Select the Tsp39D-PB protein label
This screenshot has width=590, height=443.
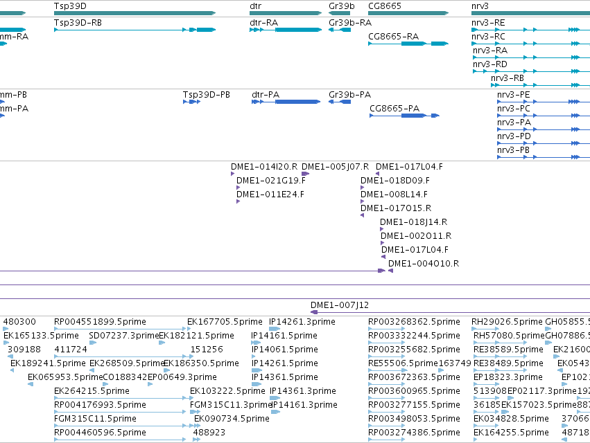pos(207,95)
